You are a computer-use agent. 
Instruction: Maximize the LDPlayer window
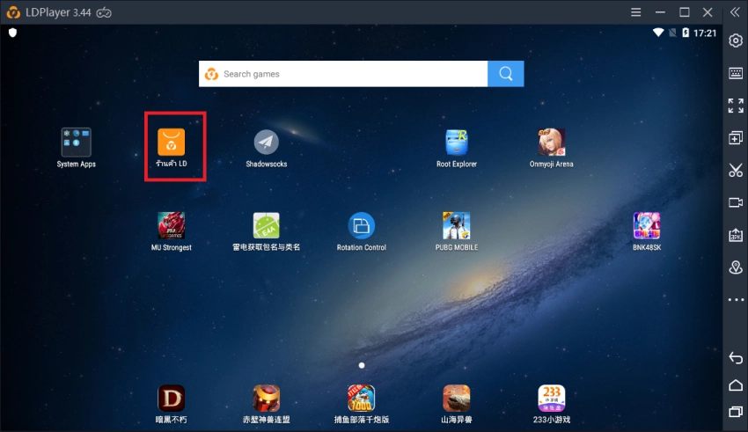pyautogui.click(x=685, y=12)
